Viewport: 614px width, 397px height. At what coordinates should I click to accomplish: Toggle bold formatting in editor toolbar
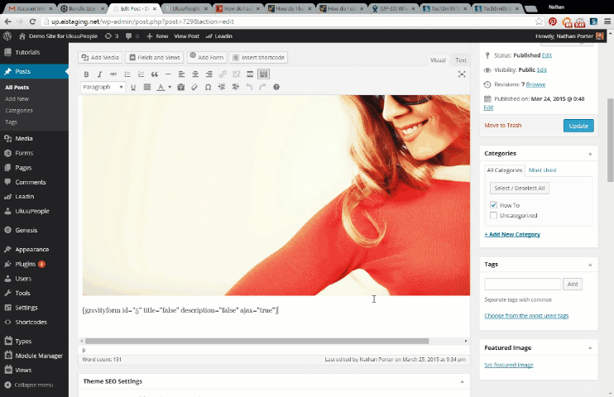click(x=87, y=74)
